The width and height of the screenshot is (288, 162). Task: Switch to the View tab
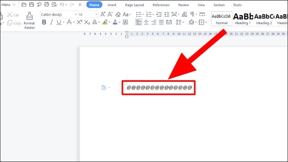(x=201, y=5)
